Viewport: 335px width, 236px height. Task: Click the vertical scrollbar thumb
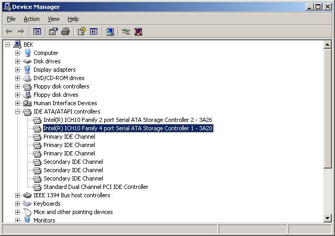(327, 108)
